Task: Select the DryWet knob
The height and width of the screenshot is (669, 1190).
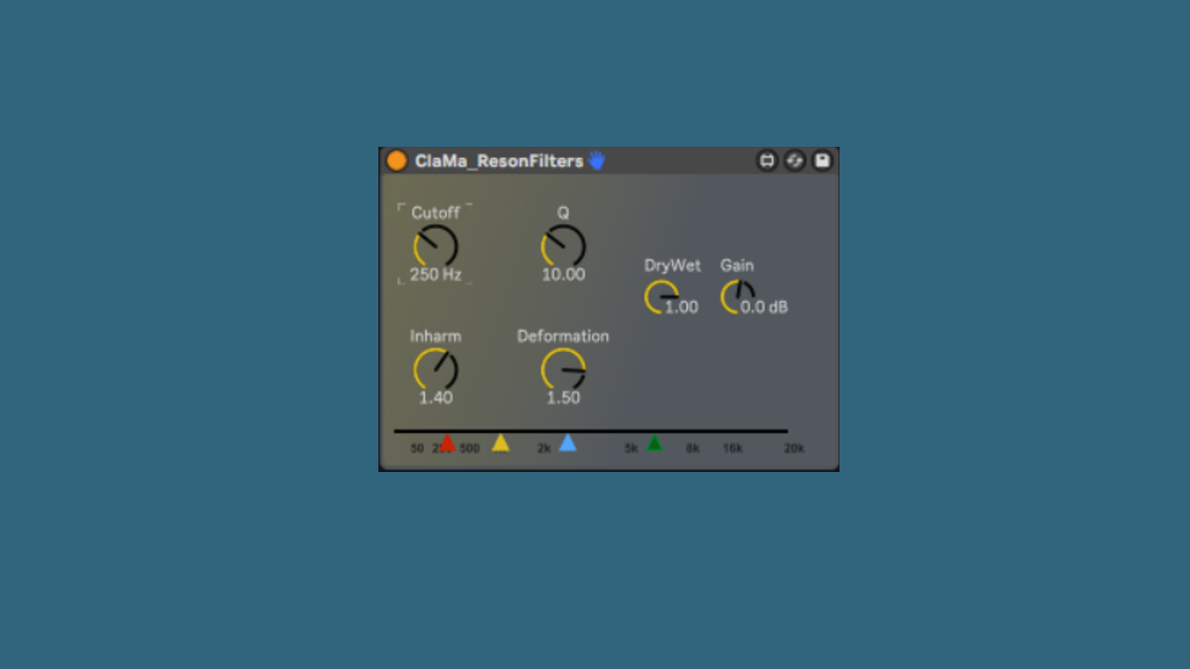Action: click(x=661, y=297)
